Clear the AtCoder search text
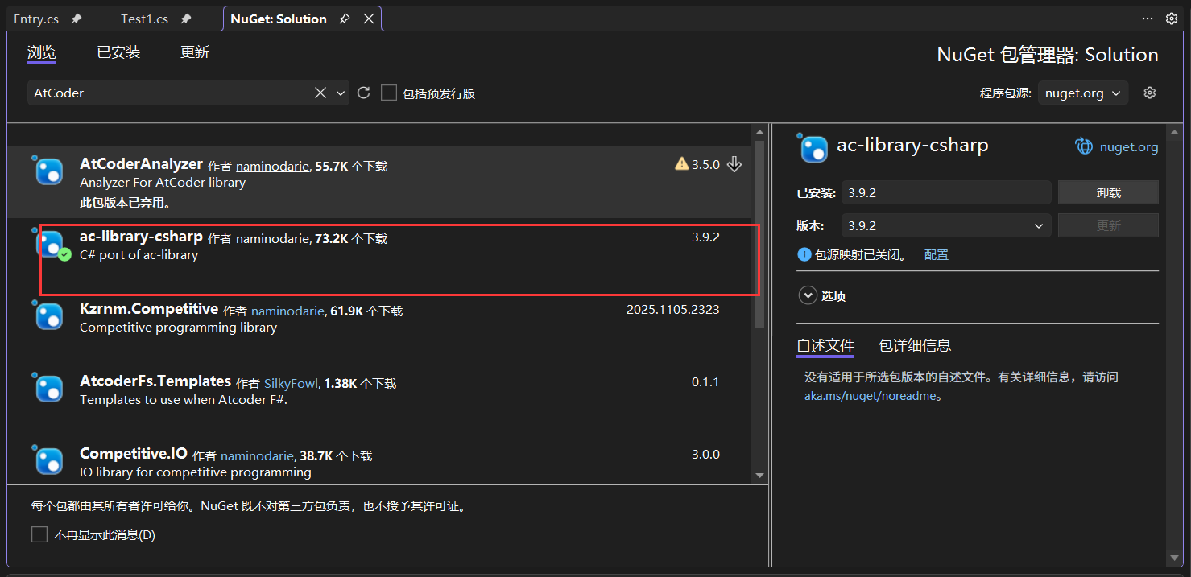Viewport: 1191px width, 577px height. click(x=320, y=93)
